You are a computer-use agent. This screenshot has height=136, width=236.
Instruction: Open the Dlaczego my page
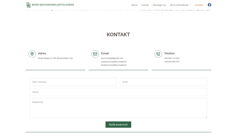click(159, 5)
